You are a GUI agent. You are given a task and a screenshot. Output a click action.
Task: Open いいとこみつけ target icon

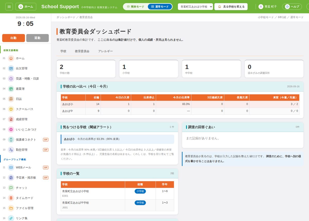[11, 129]
